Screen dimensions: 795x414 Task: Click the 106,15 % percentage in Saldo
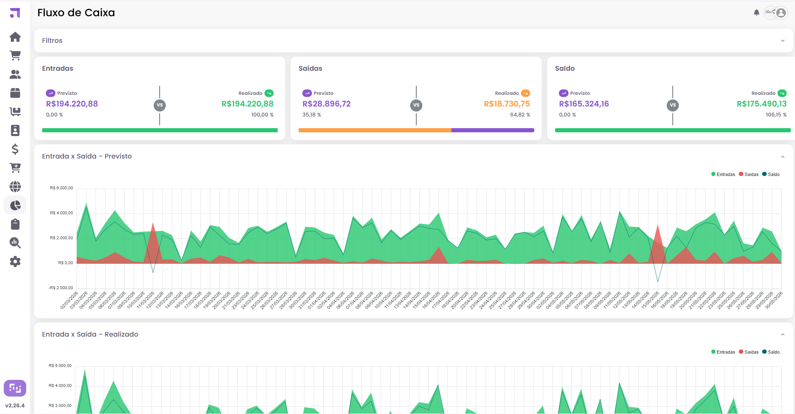(x=776, y=115)
